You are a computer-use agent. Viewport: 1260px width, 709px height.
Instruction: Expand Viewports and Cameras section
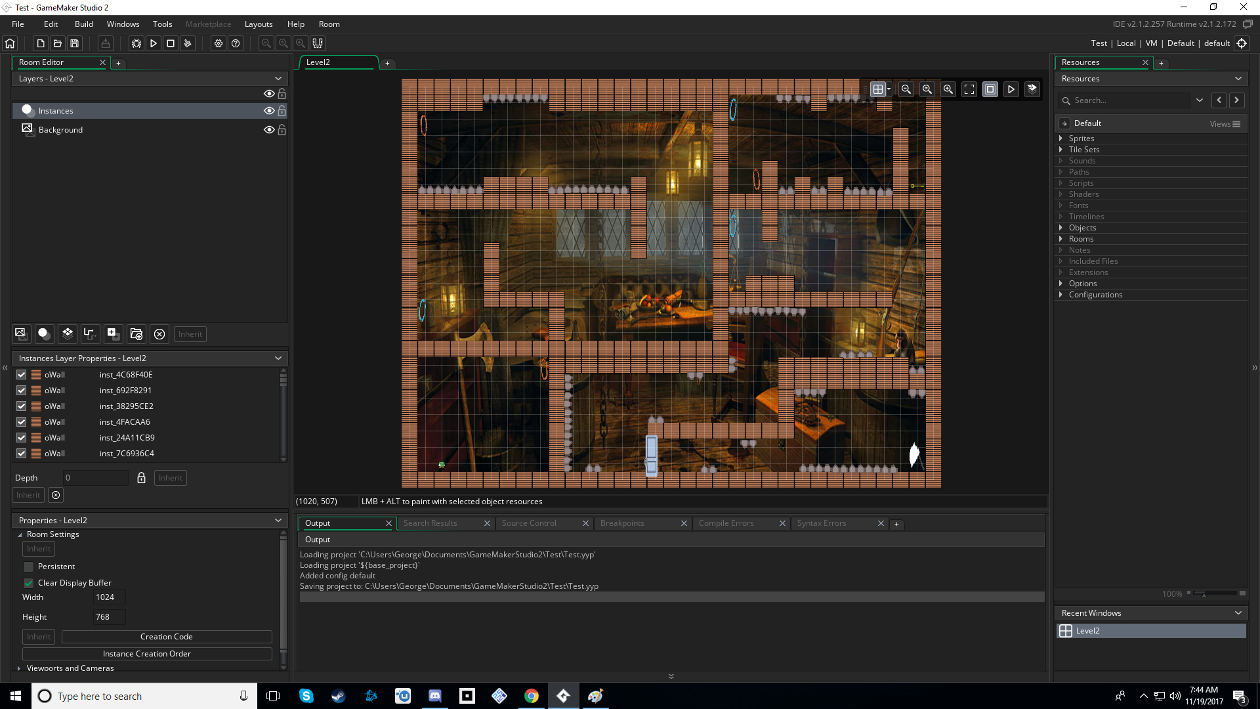tap(19, 668)
